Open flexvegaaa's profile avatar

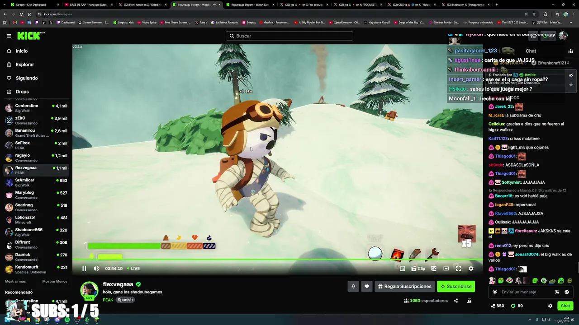pyautogui.click(x=89, y=291)
